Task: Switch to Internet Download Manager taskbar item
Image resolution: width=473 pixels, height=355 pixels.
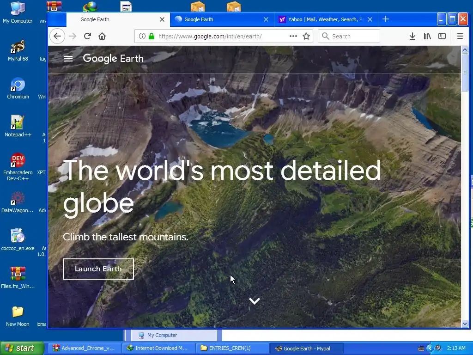Action: (x=159, y=349)
